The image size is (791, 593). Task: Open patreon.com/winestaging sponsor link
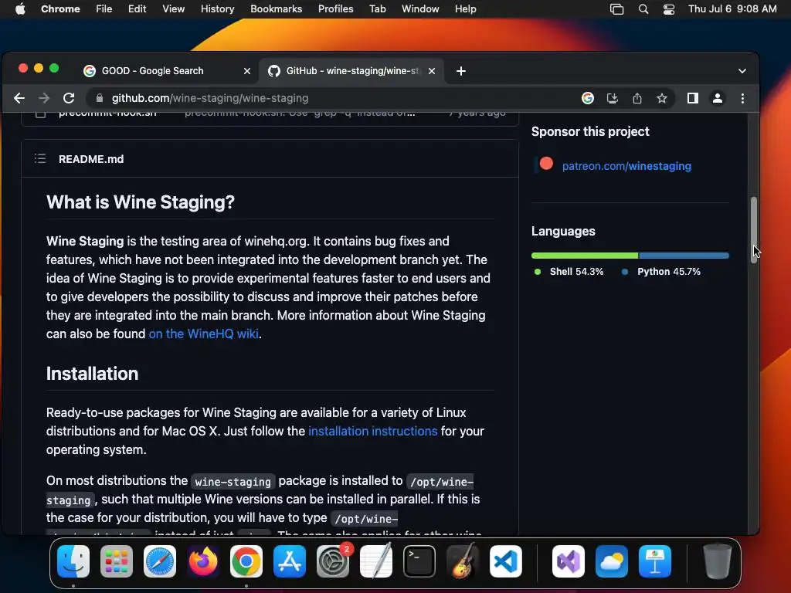(626, 166)
